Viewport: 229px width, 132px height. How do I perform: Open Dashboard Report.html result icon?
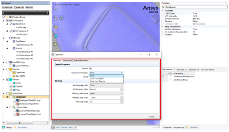click(17, 104)
